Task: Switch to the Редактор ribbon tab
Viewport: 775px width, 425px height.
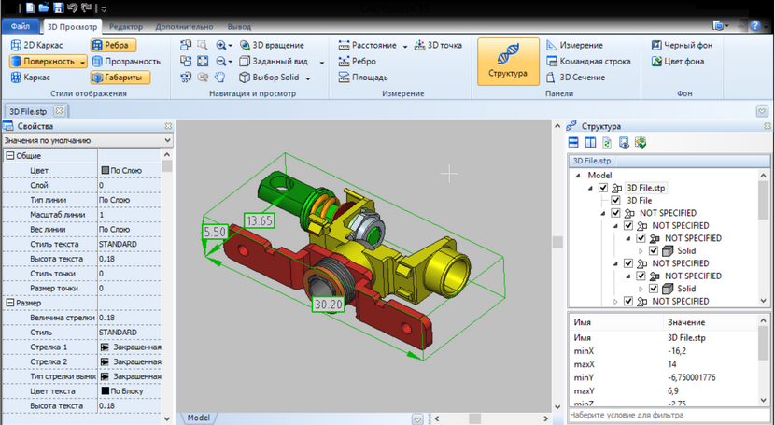Action: point(124,27)
